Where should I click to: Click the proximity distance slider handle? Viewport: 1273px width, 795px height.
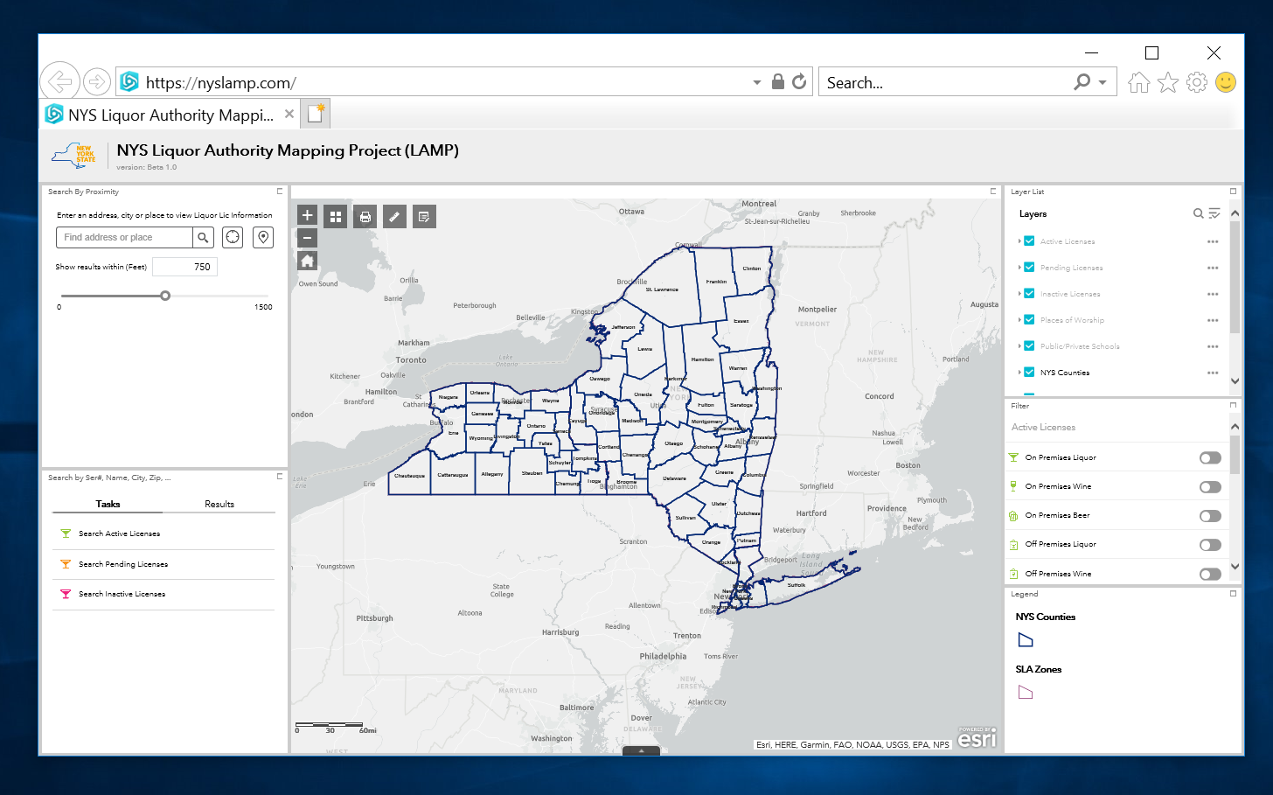coord(165,296)
